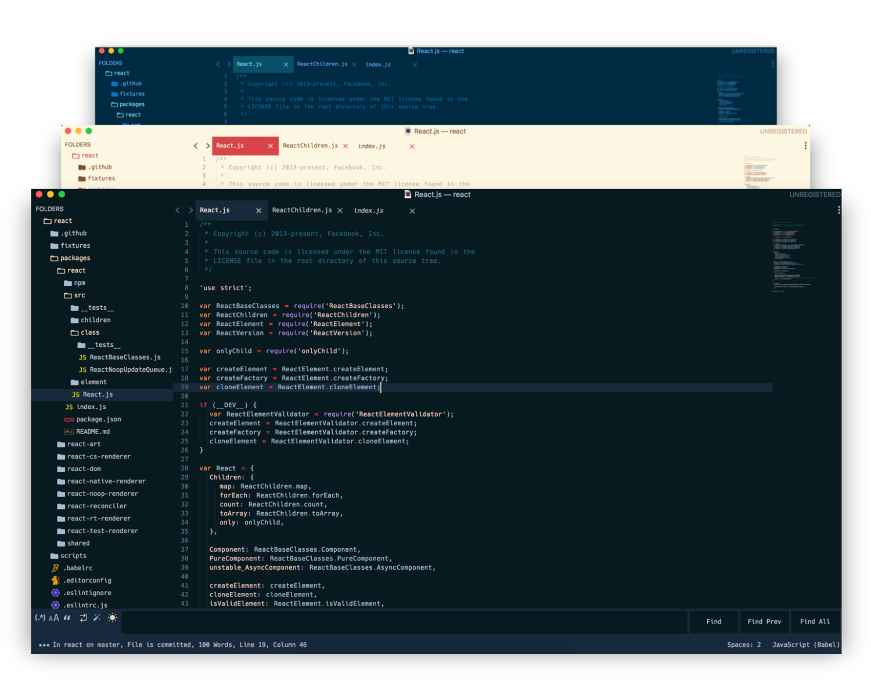Image resolution: width=871 pixels, height=695 pixels.
Task: Open the README.md file
Action: (x=93, y=431)
